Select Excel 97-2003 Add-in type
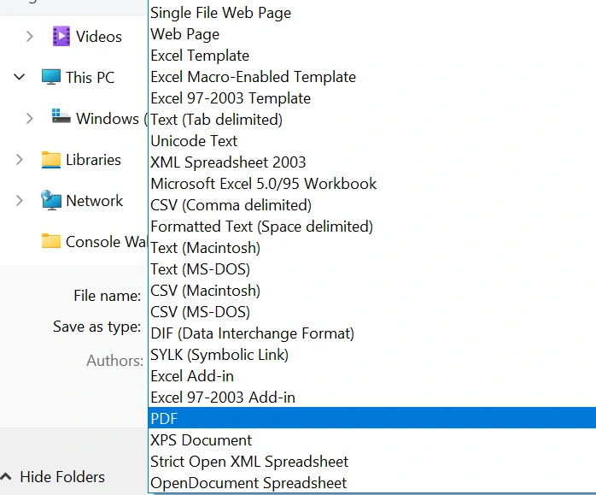This screenshot has width=596, height=495. (372, 398)
